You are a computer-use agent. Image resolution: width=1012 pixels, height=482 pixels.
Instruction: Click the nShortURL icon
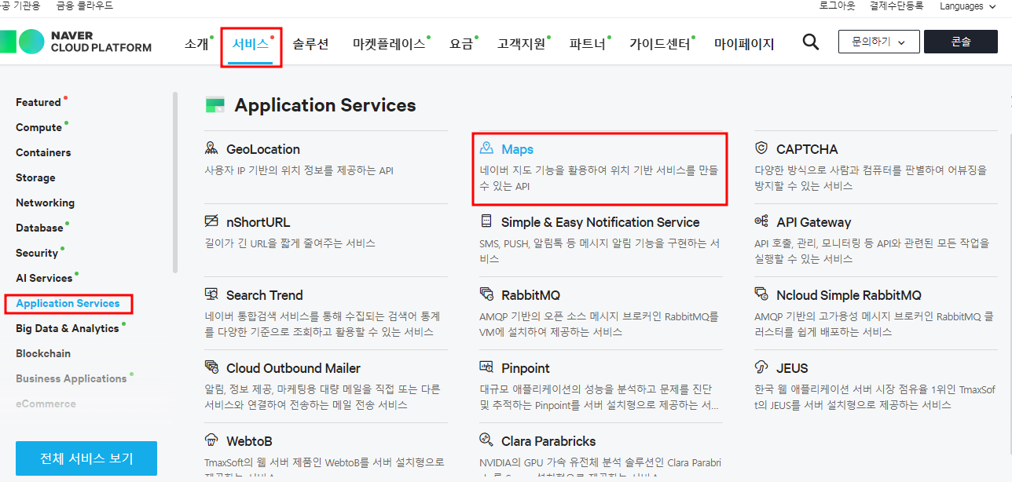pyautogui.click(x=211, y=221)
